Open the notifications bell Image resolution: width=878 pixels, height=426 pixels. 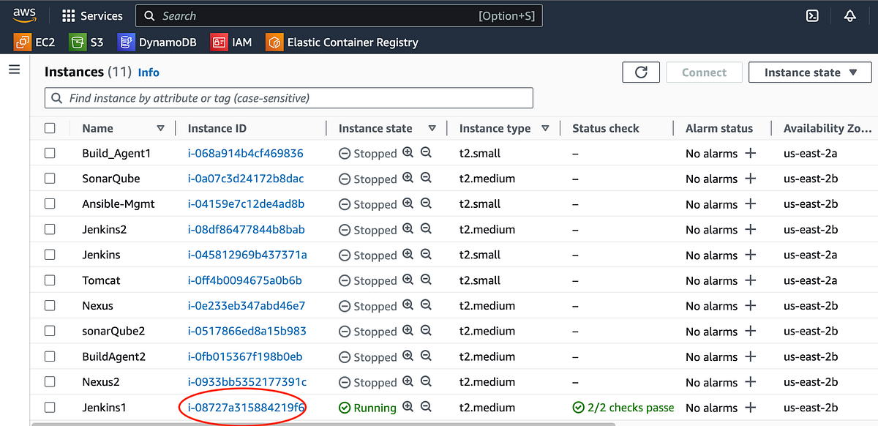[849, 15]
